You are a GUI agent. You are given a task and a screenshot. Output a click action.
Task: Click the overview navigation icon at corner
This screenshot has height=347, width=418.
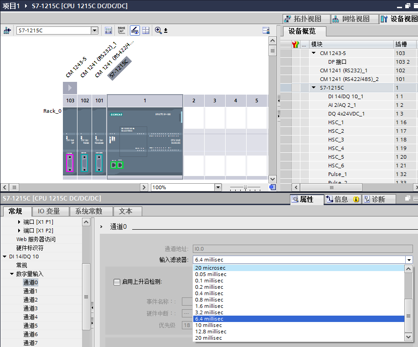273,187
